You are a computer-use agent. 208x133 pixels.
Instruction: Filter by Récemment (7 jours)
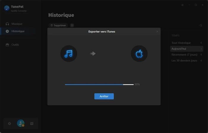[x=184, y=54]
